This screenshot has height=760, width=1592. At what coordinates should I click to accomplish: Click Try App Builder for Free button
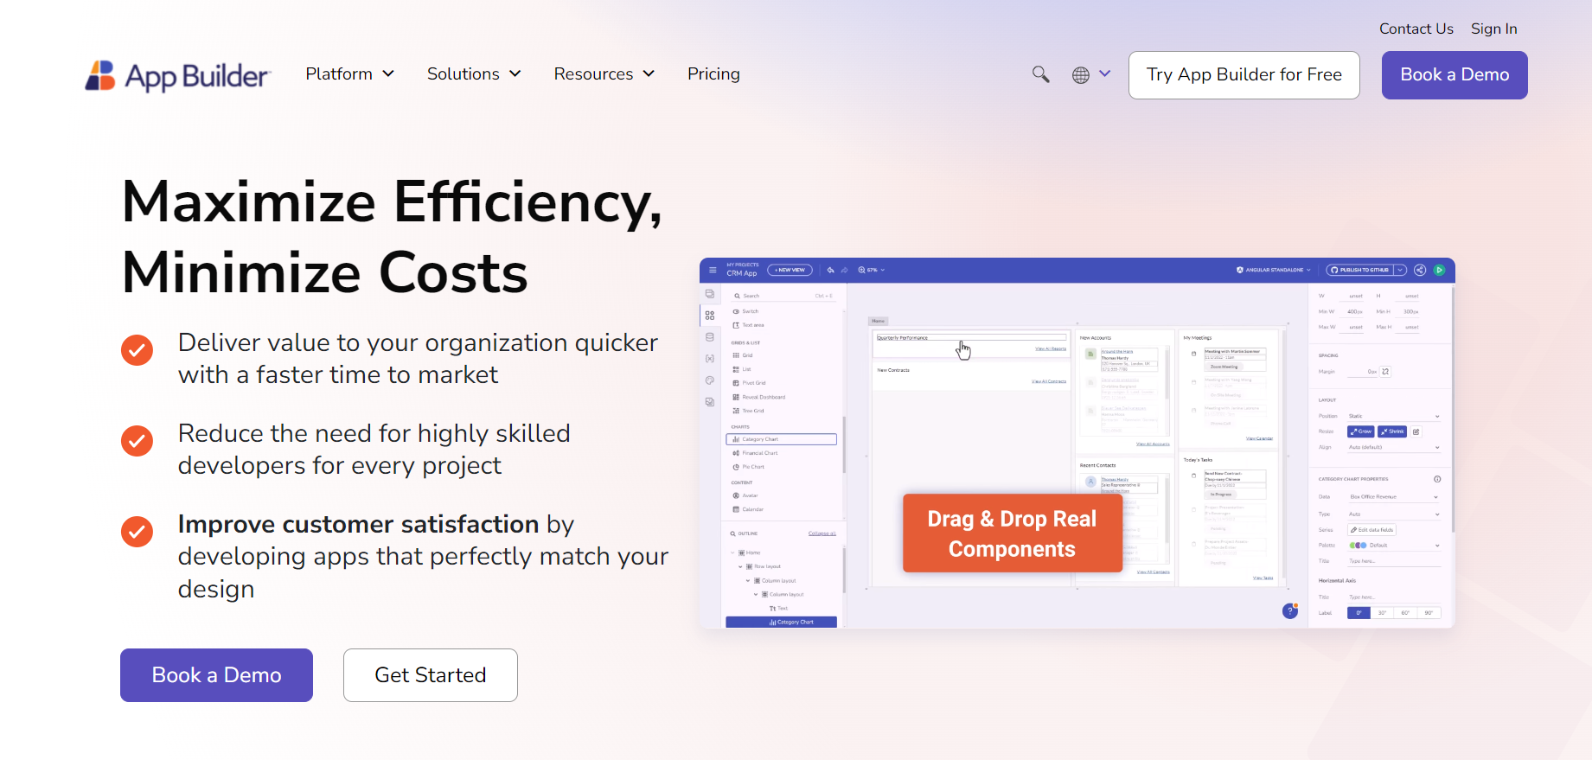[1244, 75]
